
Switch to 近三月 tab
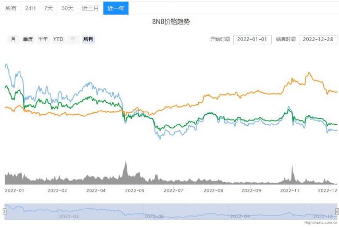90,8
